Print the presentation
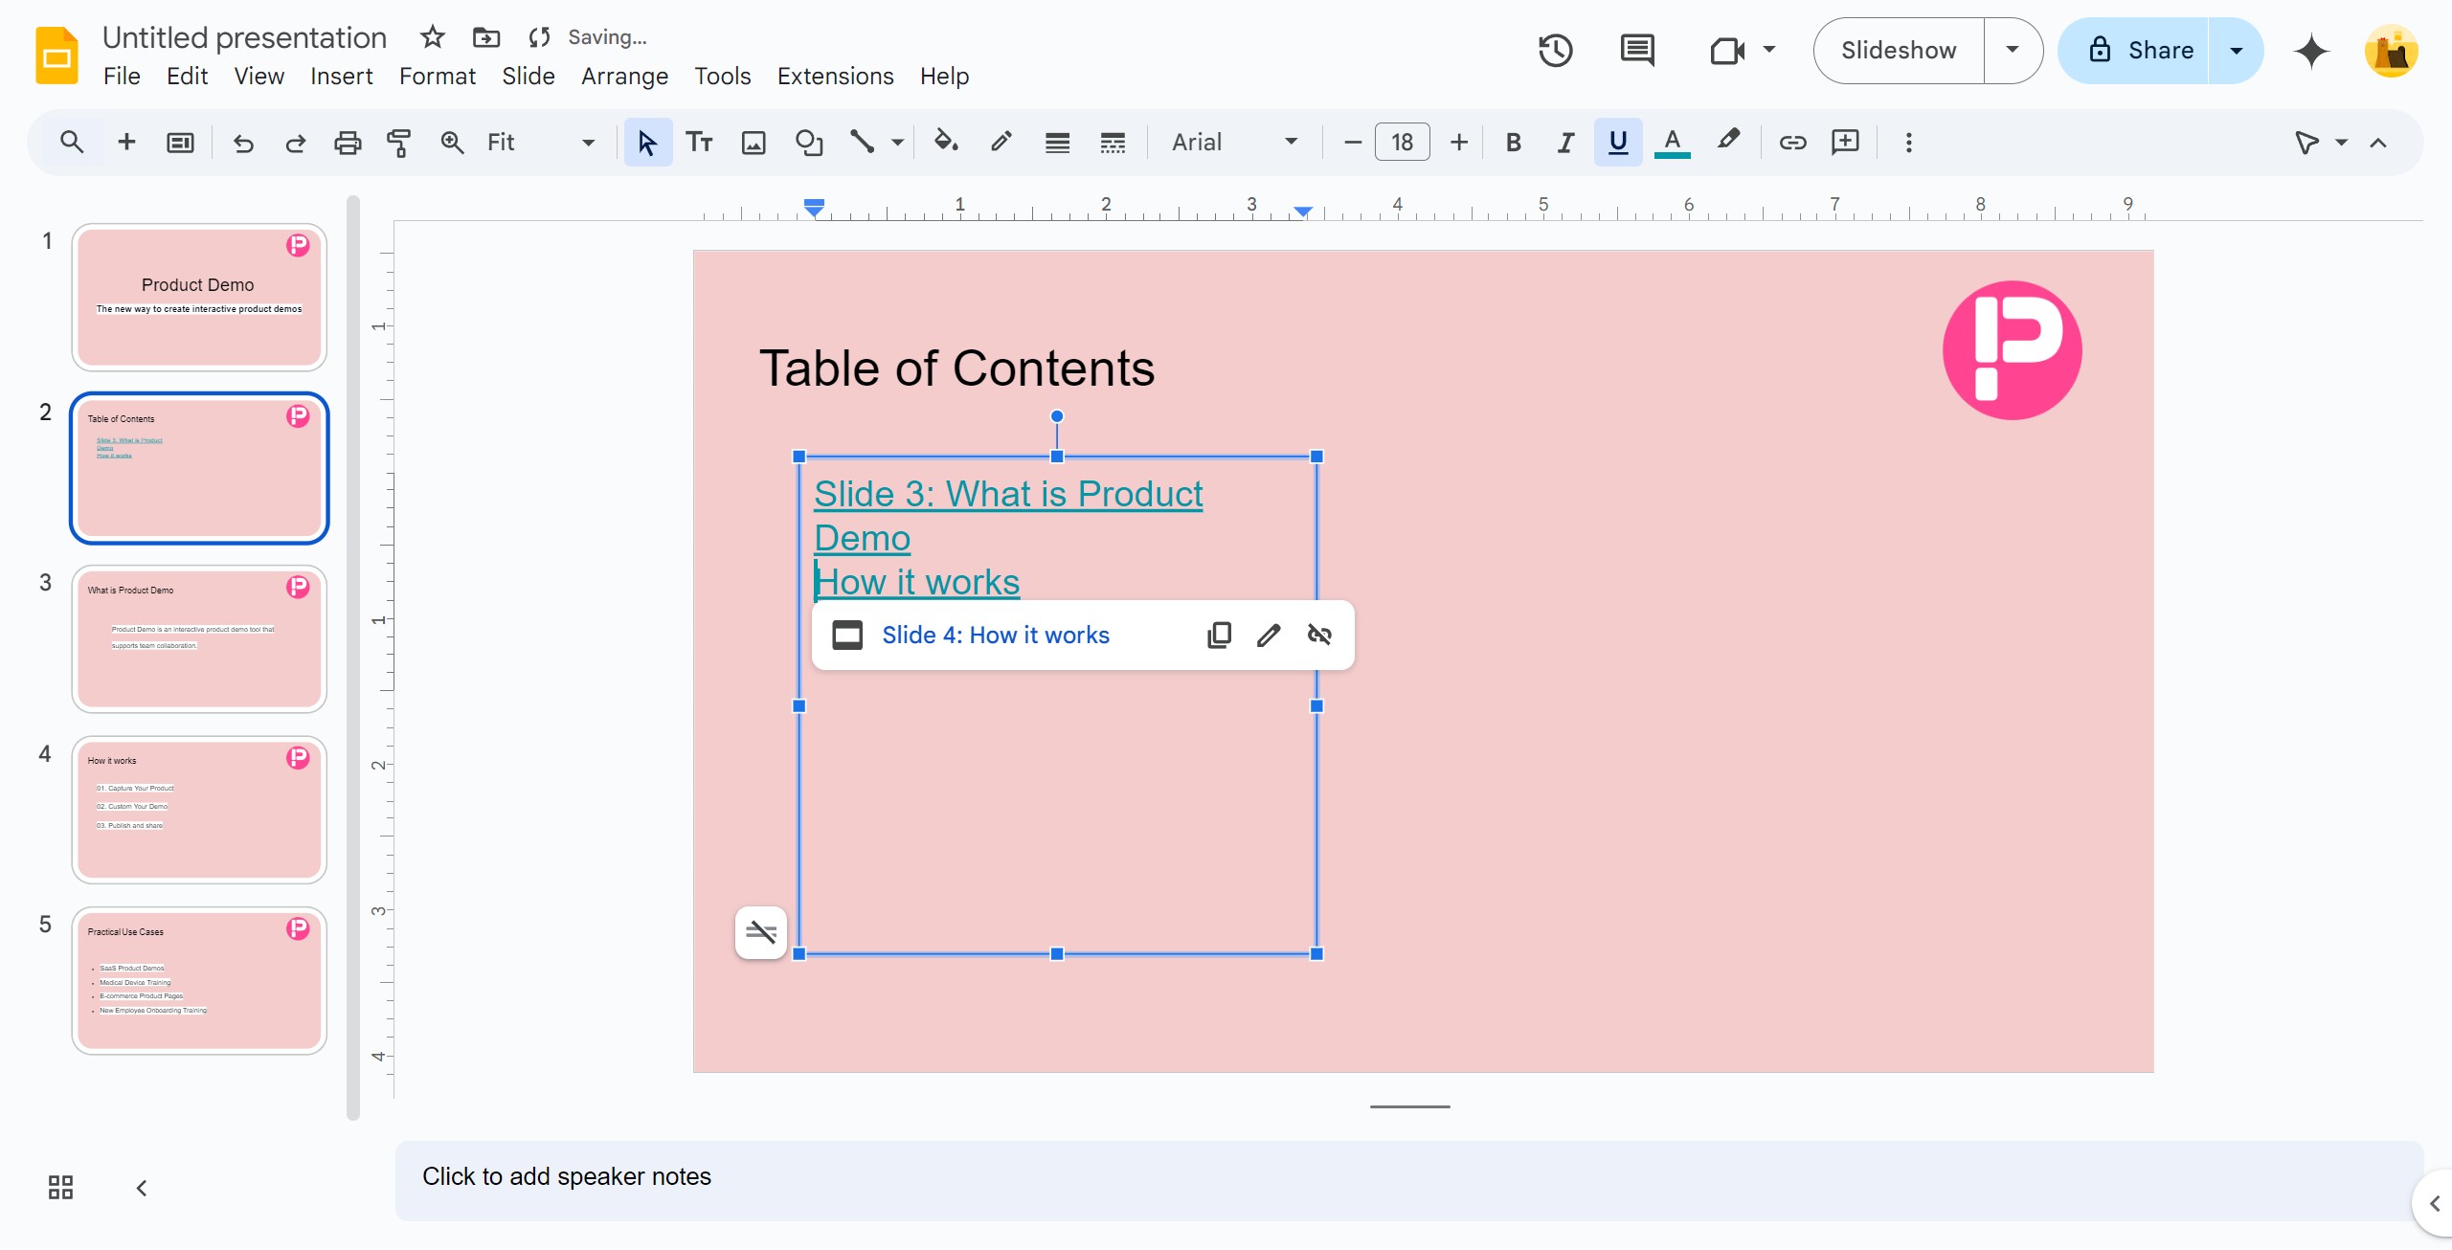The height and width of the screenshot is (1250, 2452). tap(348, 143)
